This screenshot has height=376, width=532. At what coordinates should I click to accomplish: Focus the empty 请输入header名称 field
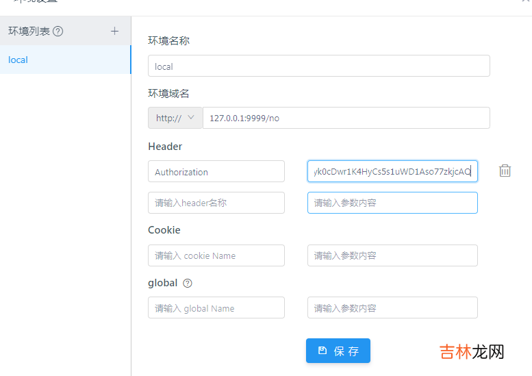tap(216, 203)
